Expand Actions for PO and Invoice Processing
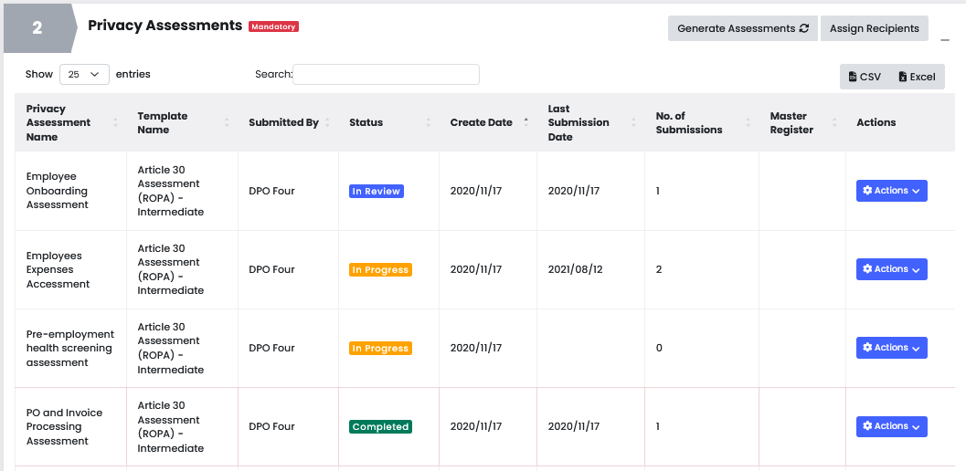The image size is (966, 471). coord(891,426)
